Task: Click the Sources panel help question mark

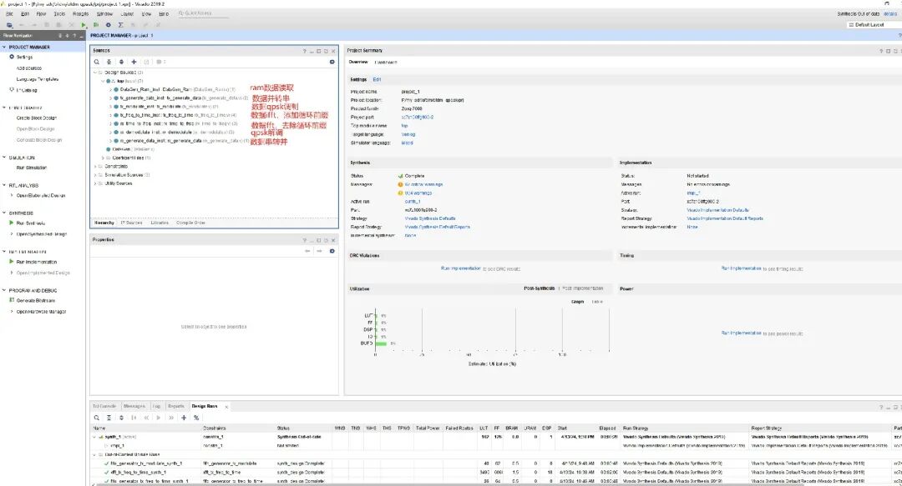Action: point(304,51)
